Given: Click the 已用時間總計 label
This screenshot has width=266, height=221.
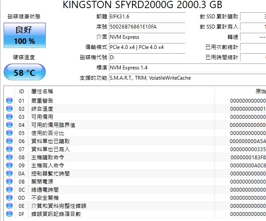Looking at the screenshot, I should pyautogui.click(x=222, y=57).
